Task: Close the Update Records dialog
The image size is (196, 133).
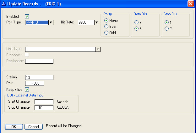Action: pos(190,4)
